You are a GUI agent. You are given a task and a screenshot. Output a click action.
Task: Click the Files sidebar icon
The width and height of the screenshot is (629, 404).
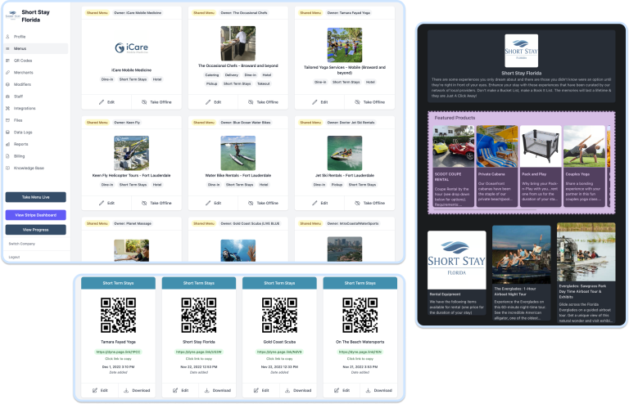coord(7,120)
